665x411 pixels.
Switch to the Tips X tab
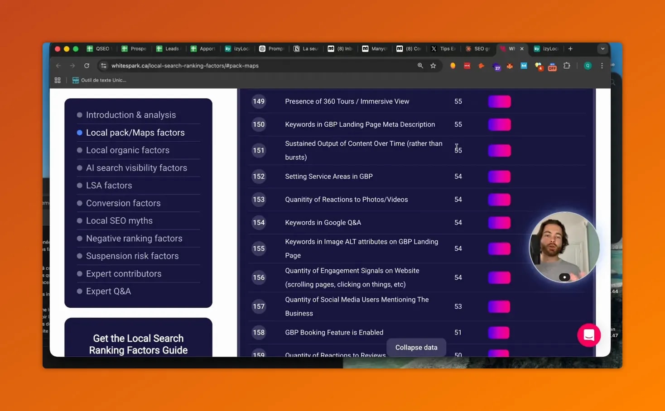coord(443,49)
